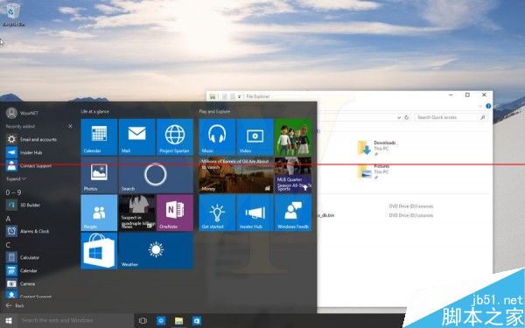This screenshot has width=525, height=328.
Task: Focus the Search the web and Windows box
Action: pos(75,320)
